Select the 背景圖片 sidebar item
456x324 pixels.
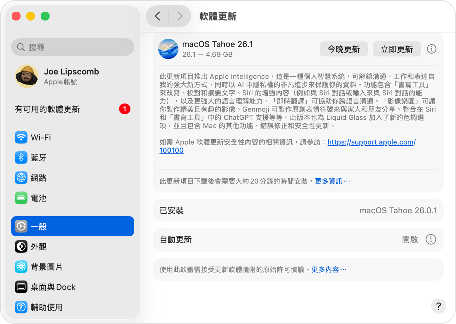[x=73, y=267]
